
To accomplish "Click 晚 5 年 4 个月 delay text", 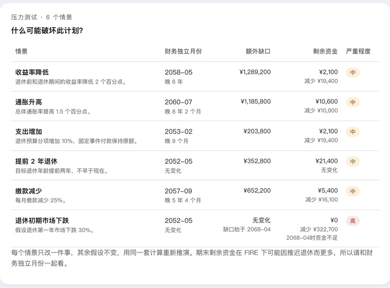I will pyautogui.click(x=183, y=200).
